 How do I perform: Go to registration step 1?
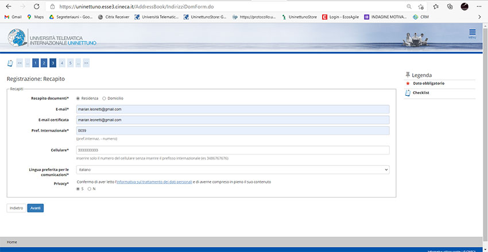tap(35, 63)
